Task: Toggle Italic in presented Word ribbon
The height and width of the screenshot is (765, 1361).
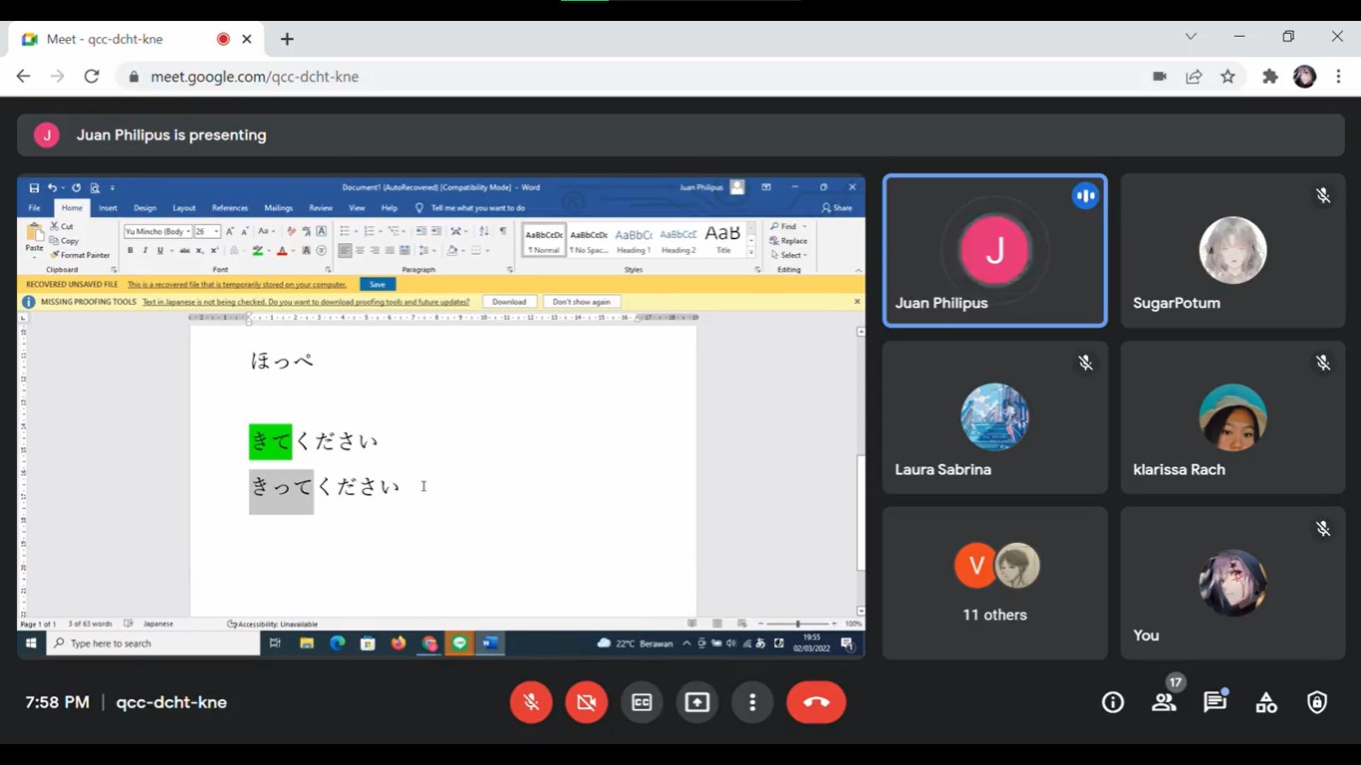Action: click(x=145, y=251)
